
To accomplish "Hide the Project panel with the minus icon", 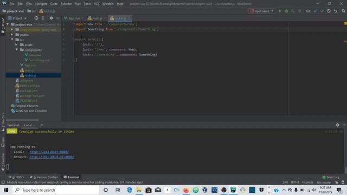I will (58, 18).
